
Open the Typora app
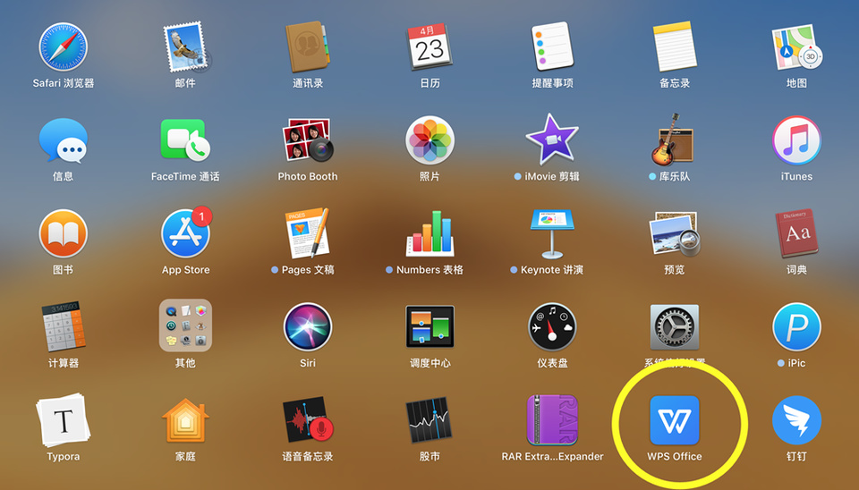click(63, 420)
